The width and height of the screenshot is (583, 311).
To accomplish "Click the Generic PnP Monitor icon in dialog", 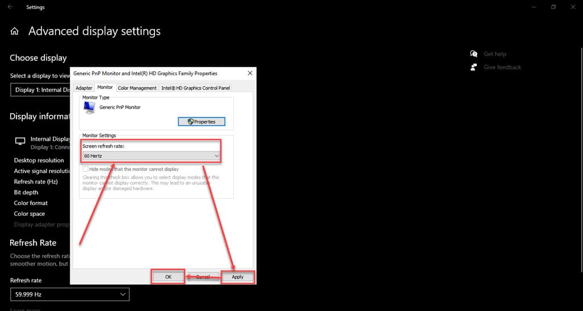I will pyautogui.click(x=89, y=108).
